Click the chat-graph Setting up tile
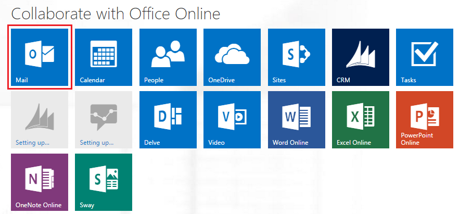The height and width of the screenshot is (214, 459). point(104,120)
